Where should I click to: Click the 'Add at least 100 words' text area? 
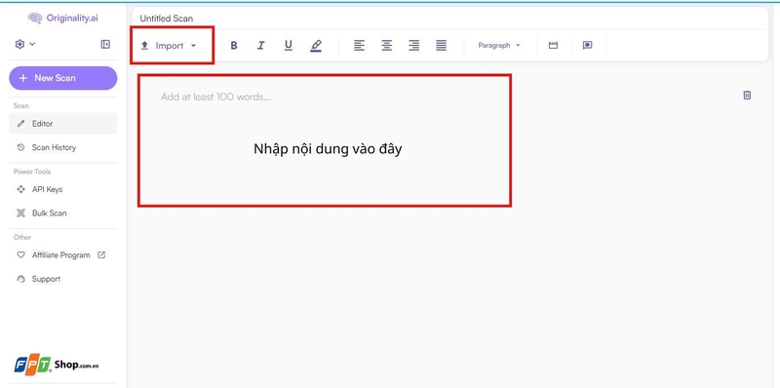tap(215, 97)
